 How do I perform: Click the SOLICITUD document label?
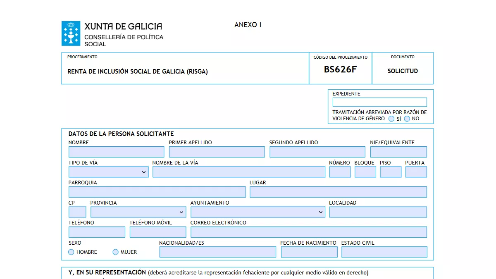coord(403,71)
